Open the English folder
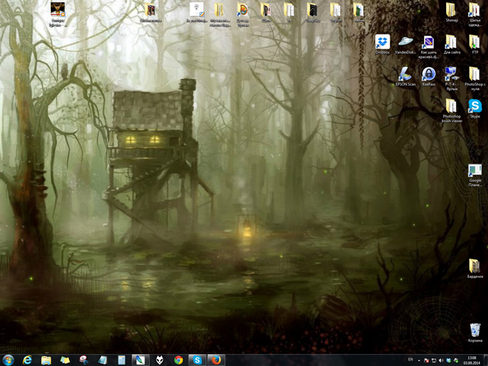This screenshot has width=488, height=366. (x=335, y=12)
